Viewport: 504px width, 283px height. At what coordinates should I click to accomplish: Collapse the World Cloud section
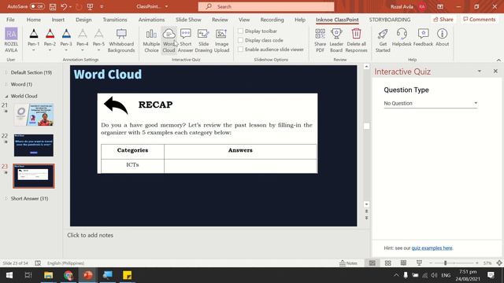pos(6,96)
